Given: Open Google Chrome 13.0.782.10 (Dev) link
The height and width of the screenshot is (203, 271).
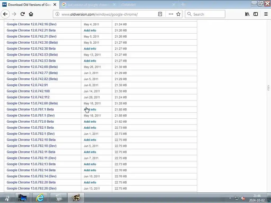Looking at the screenshot, I should click(32, 146).
